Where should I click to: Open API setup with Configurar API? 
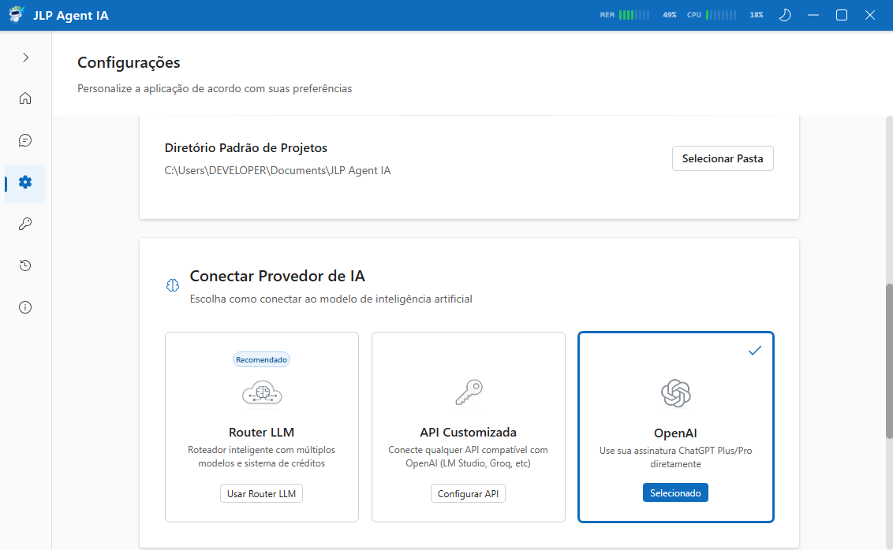pyautogui.click(x=468, y=492)
